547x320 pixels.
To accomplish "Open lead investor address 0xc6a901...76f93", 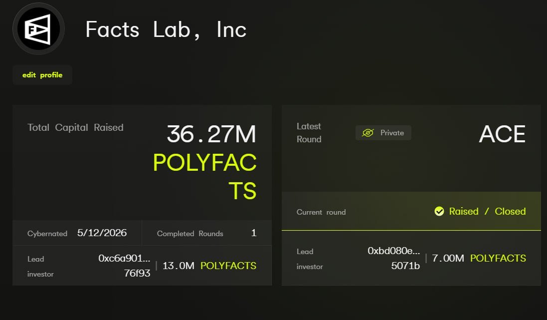I will (x=124, y=266).
